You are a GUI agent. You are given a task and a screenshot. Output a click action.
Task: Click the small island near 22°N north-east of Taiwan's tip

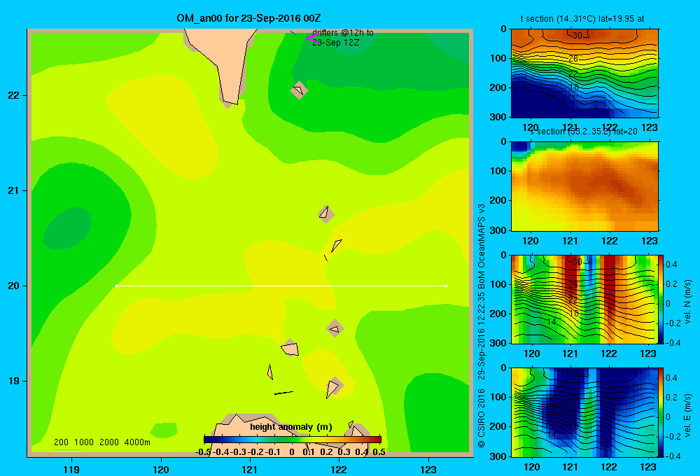(x=299, y=90)
